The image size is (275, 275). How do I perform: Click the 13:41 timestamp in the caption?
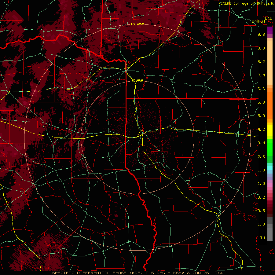(x=219, y=273)
